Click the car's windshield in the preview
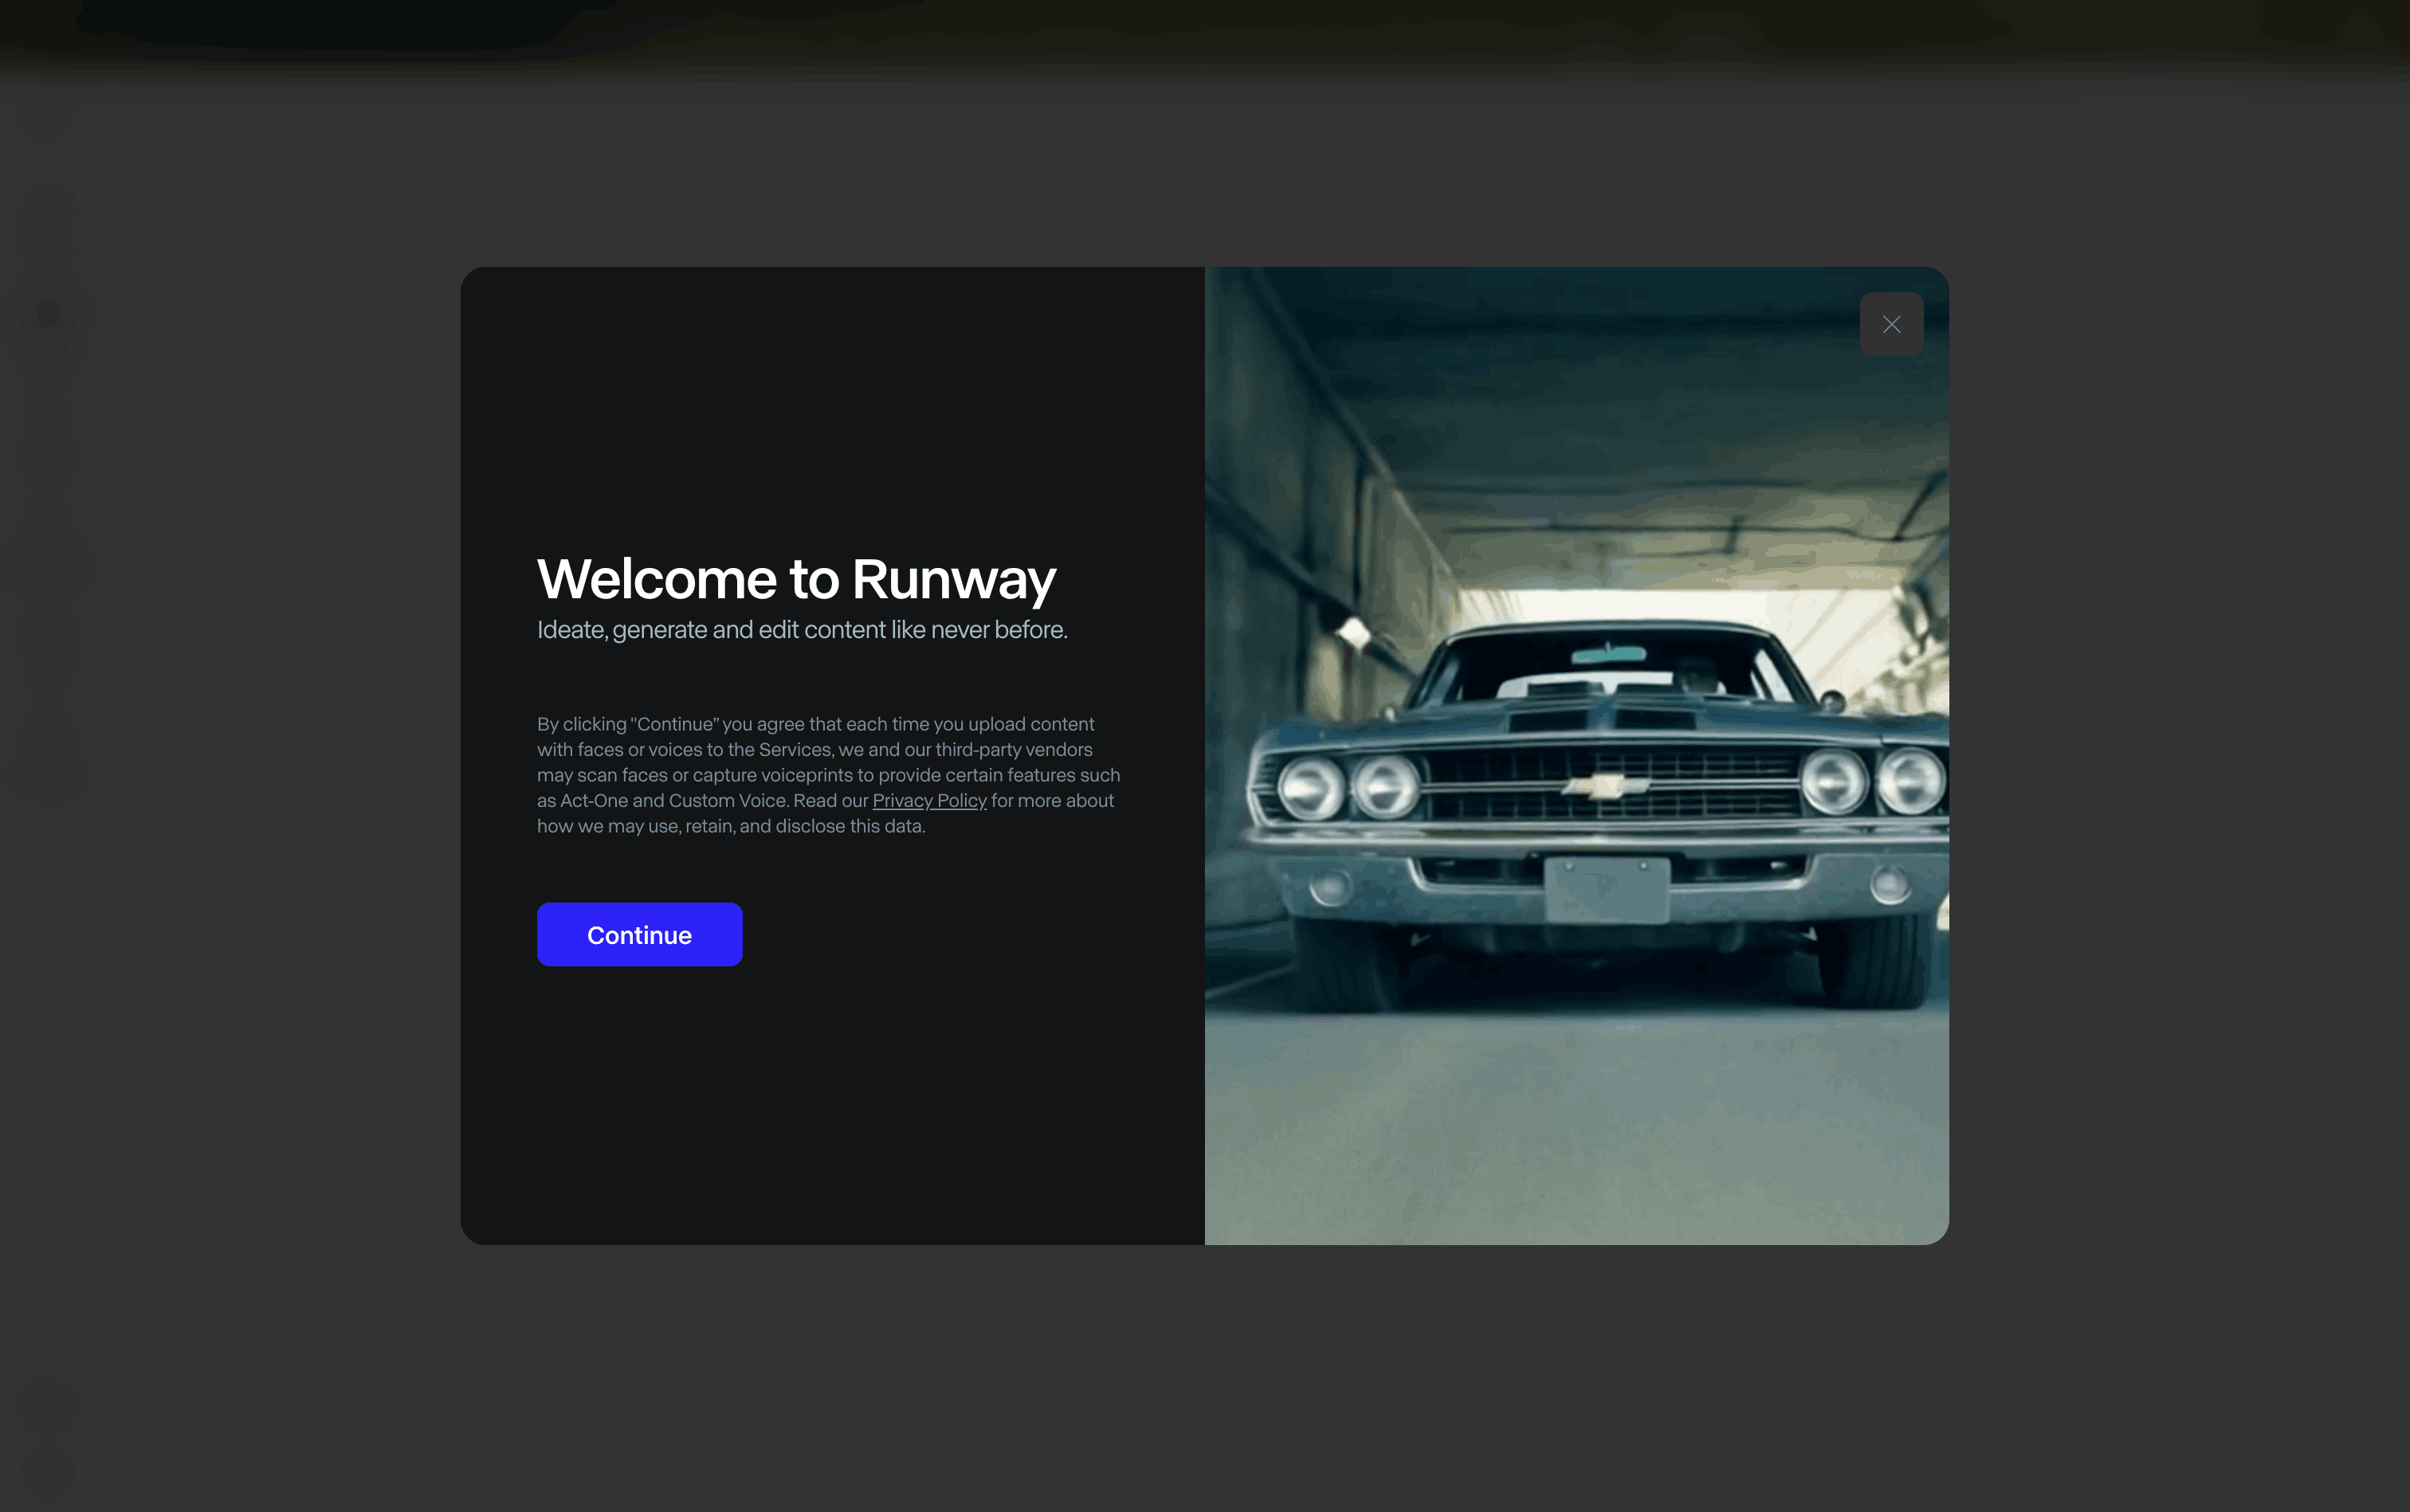Image resolution: width=2410 pixels, height=1512 pixels. pyautogui.click(x=1600, y=668)
